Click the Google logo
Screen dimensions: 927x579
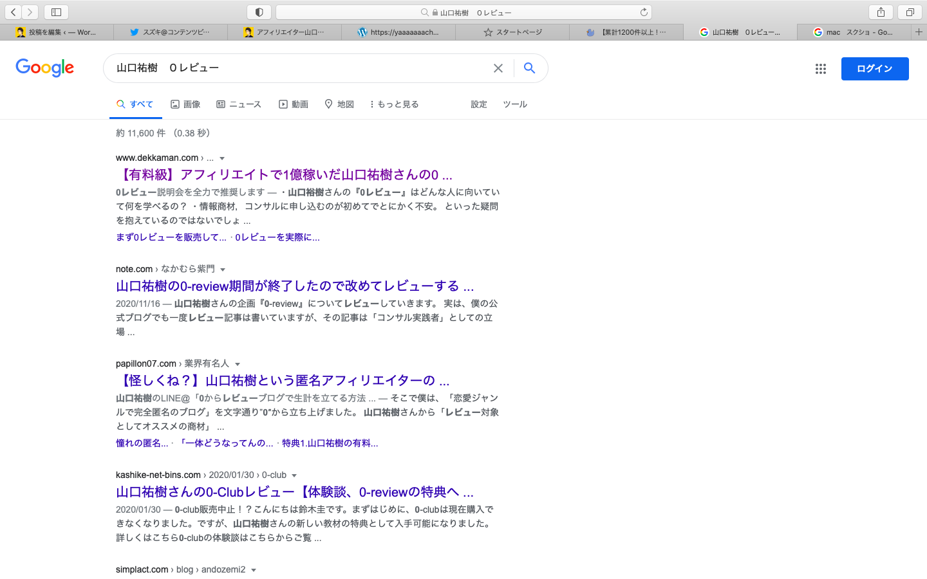point(45,68)
